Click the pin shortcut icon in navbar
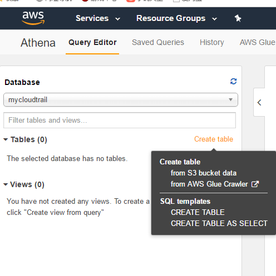Screen dimensions: 276x276 (238, 18)
